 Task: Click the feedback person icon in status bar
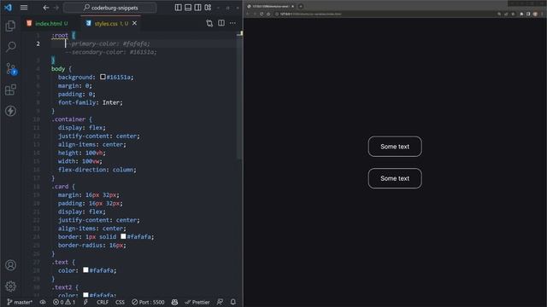pos(220,302)
